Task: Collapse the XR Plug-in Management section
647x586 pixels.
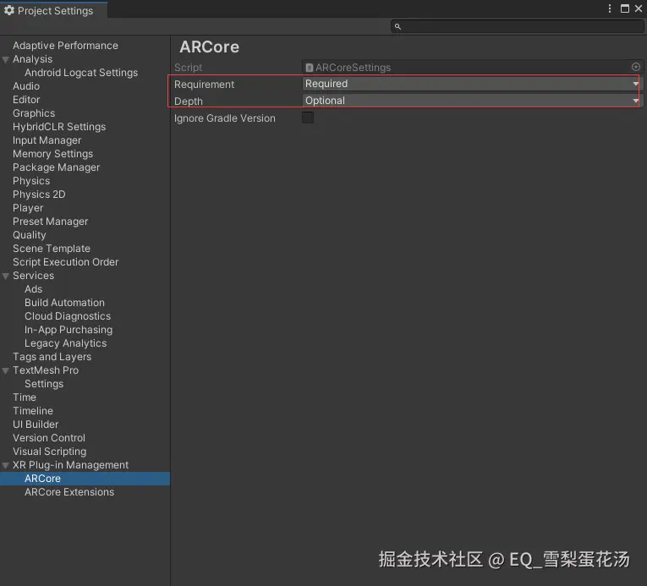Action: click(x=5, y=465)
